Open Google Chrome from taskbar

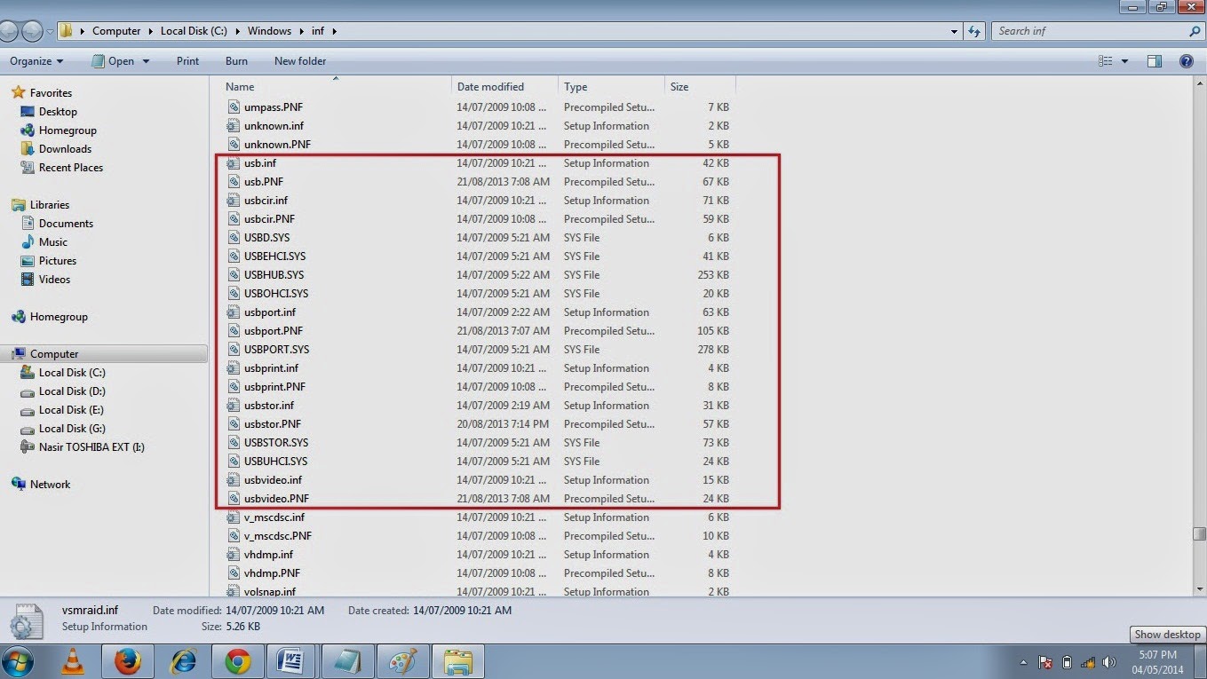point(238,662)
